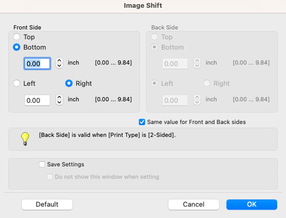
Task: Click the Front Side vertical shift value field
Action: tap(37, 63)
